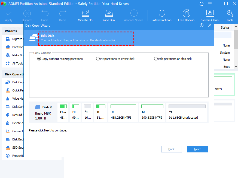The height and width of the screenshot is (178, 238).
Task: Select Quick Partition sidebar item
Action: [x=15, y=90]
